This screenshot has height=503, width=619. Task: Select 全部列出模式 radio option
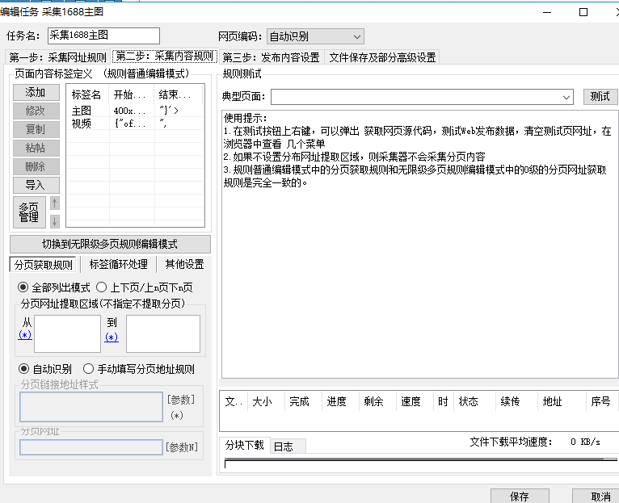click(x=53, y=287)
